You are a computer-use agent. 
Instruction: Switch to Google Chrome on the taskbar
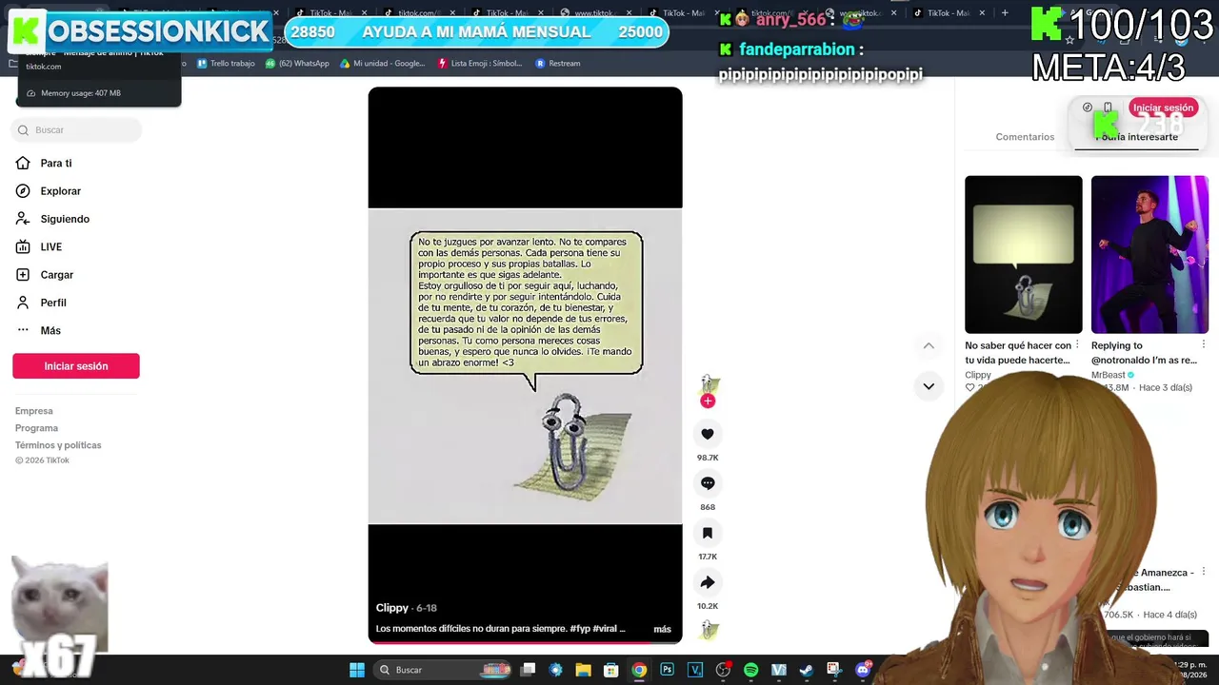click(639, 670)
